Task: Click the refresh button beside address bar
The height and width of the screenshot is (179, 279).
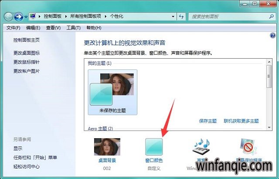Action: point(181,17)
